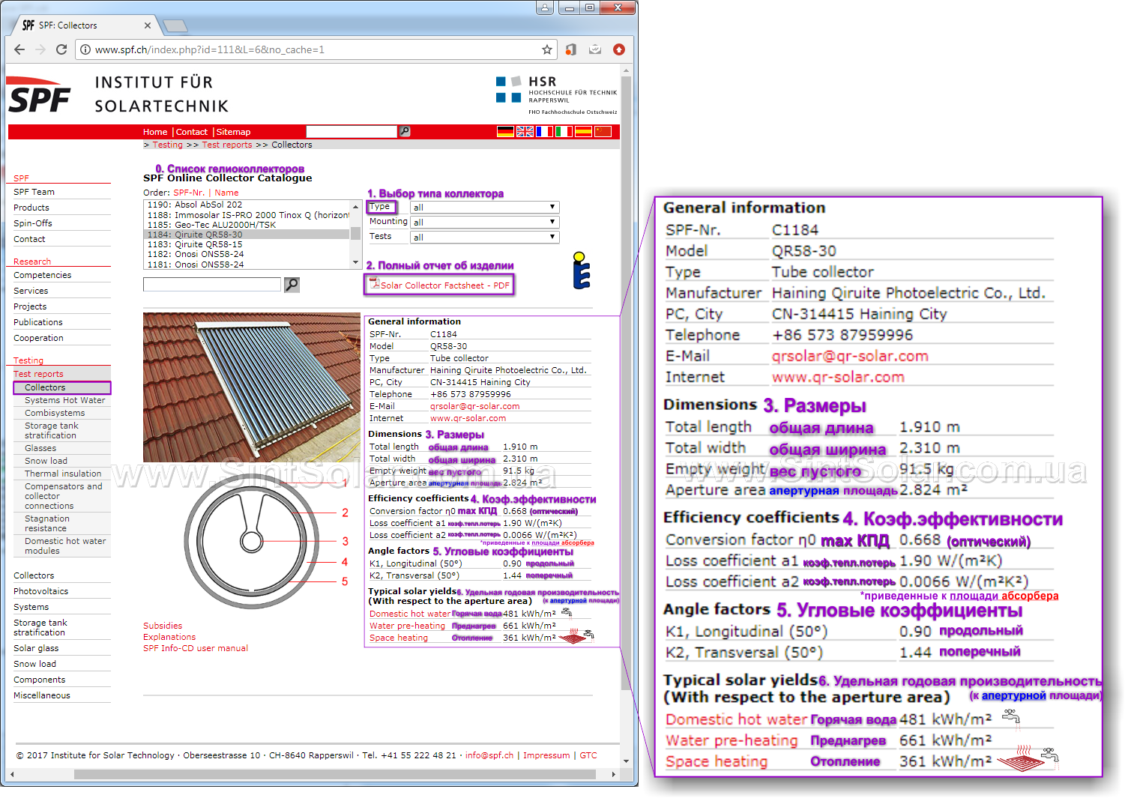Open a new browser tab

pyautogui.click(x=175, y=26)
